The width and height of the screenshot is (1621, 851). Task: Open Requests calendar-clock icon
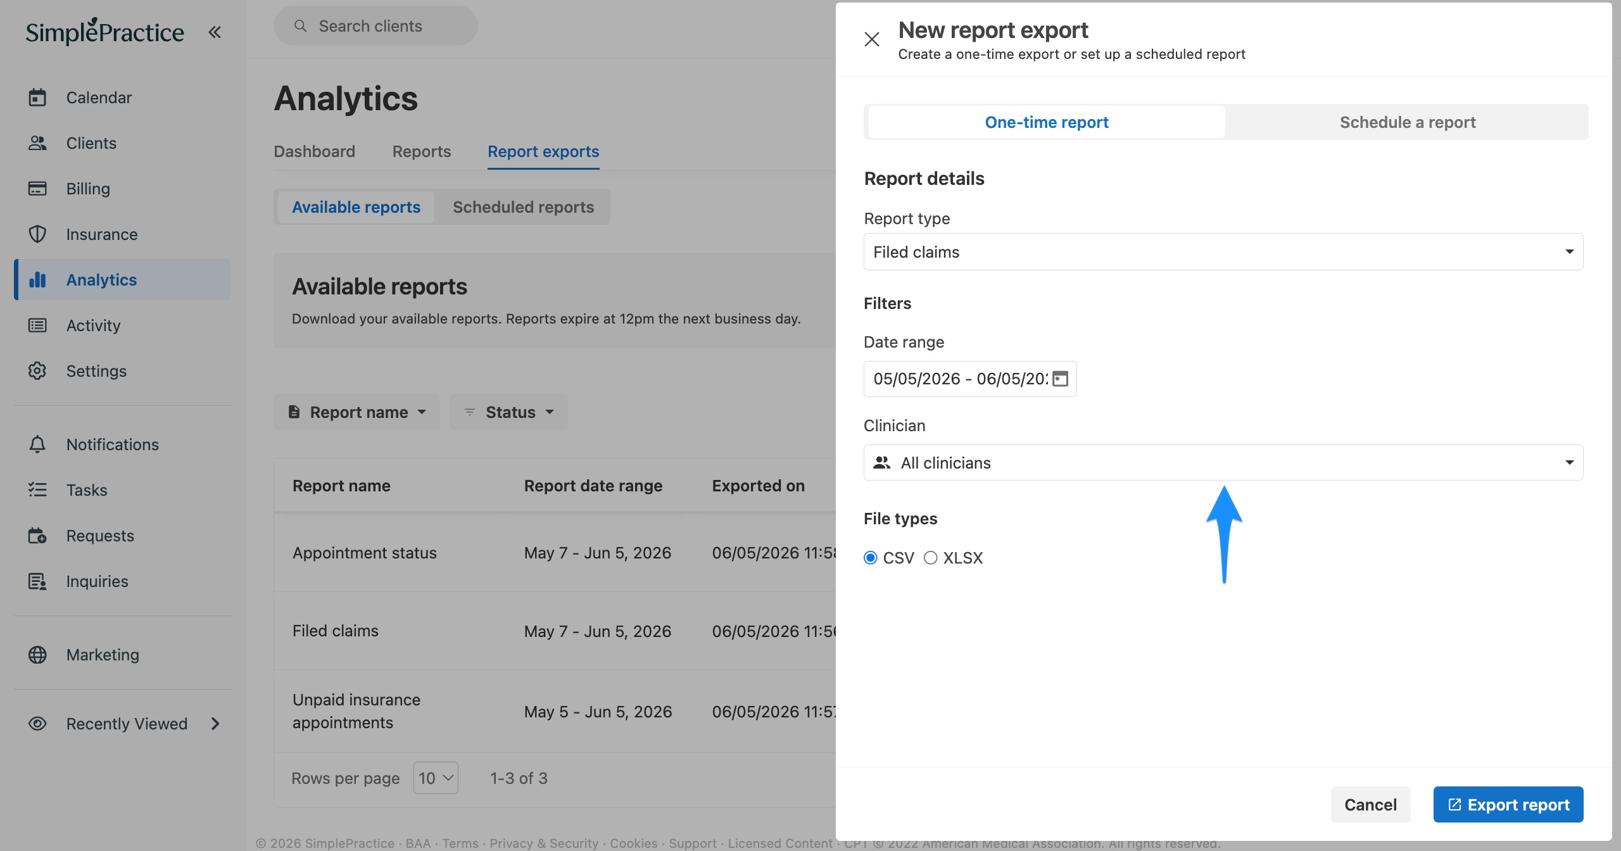click(x=37, y=536)
